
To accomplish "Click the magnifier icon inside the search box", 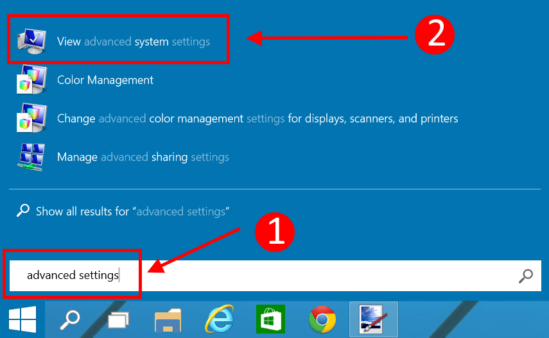I will coord(525,276).
